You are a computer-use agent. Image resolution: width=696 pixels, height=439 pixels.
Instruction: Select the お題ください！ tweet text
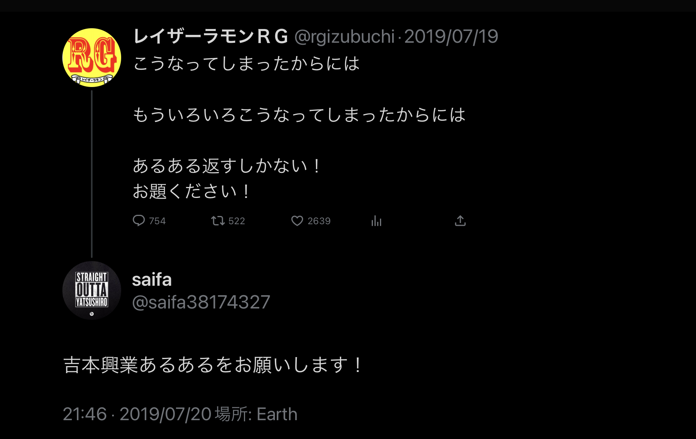tap(191, 191)
